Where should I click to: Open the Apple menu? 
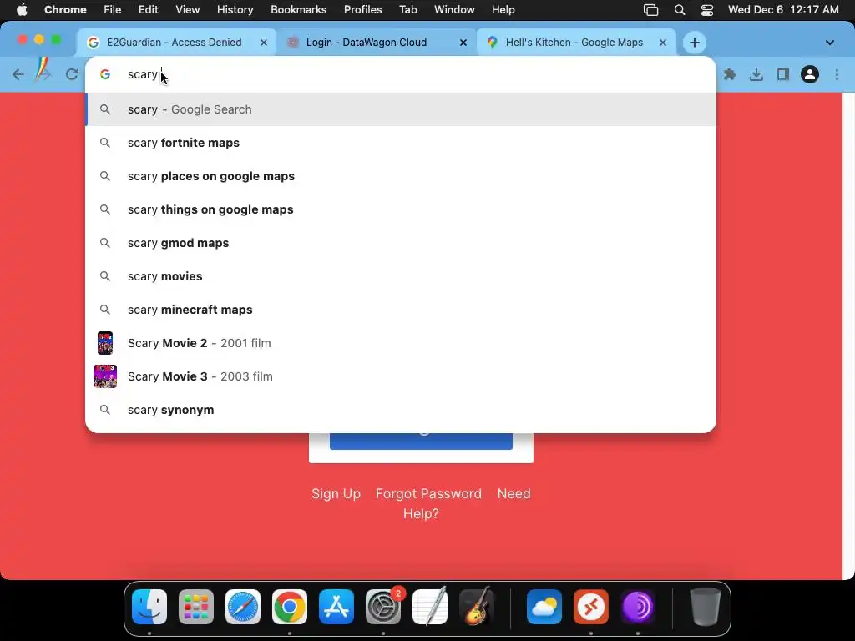coord(22,10)
